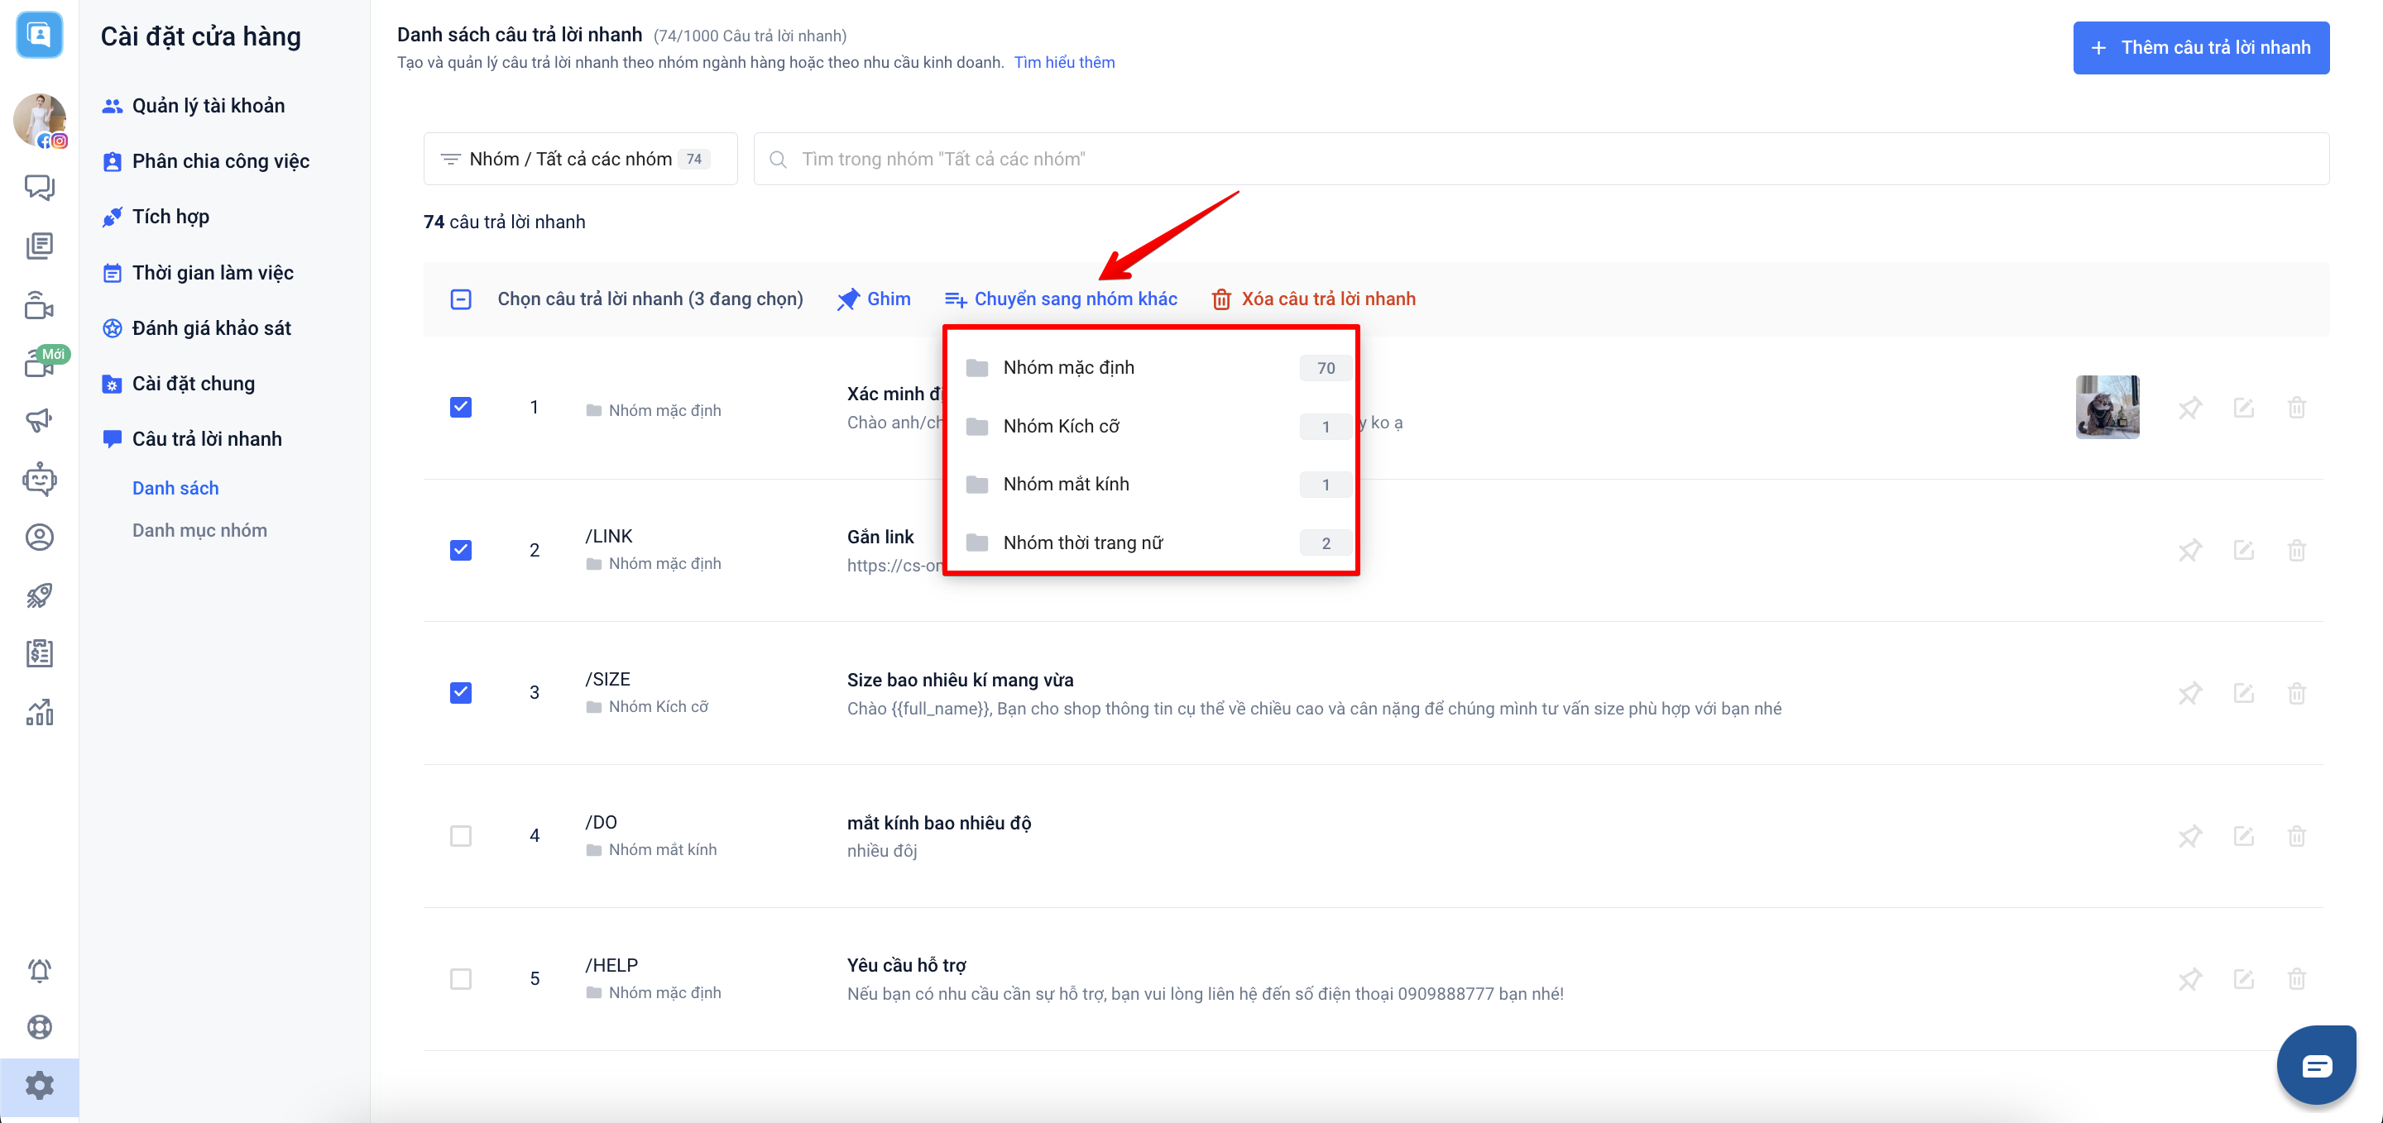Choose Nhóm Kích cỡ from the list
This screenshot has width=2383, height=1123.
pos(1060,426)
